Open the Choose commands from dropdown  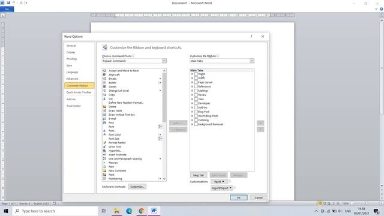pyautogui.click(x=164, y=61)
